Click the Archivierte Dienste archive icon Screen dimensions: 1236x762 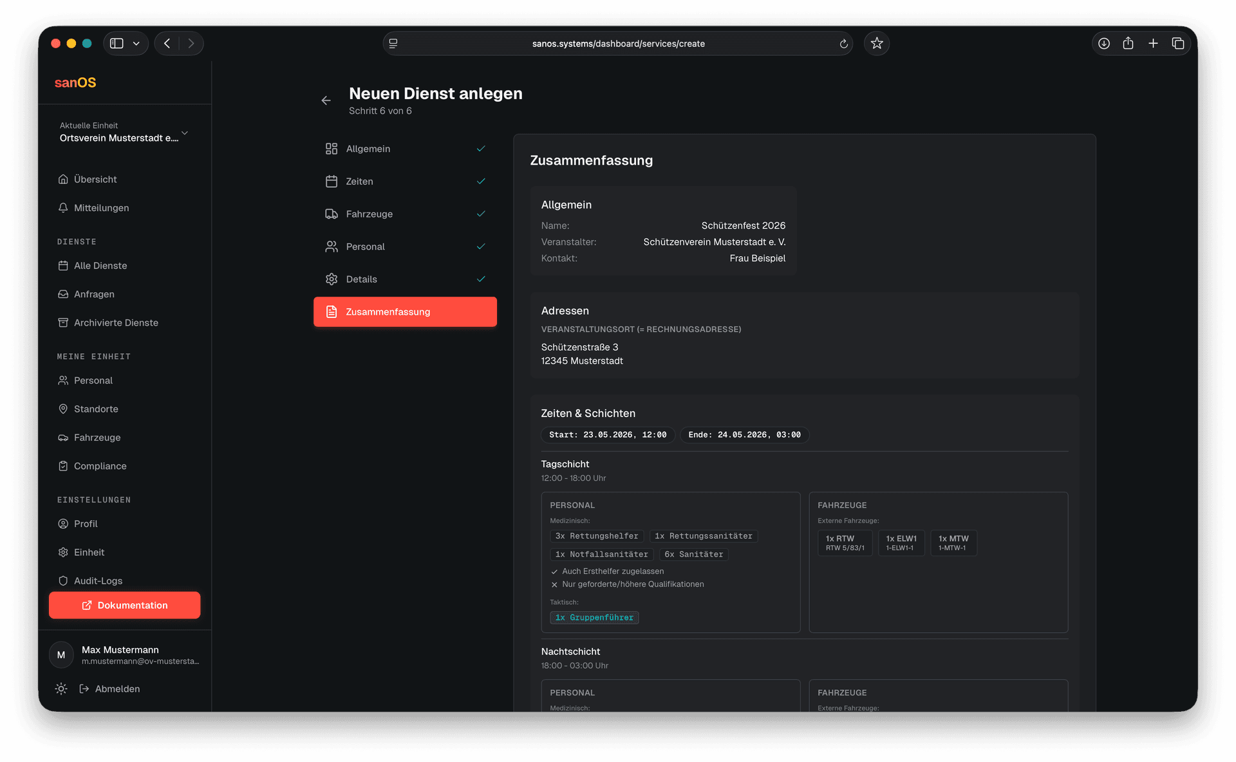[x=63, y=322]
